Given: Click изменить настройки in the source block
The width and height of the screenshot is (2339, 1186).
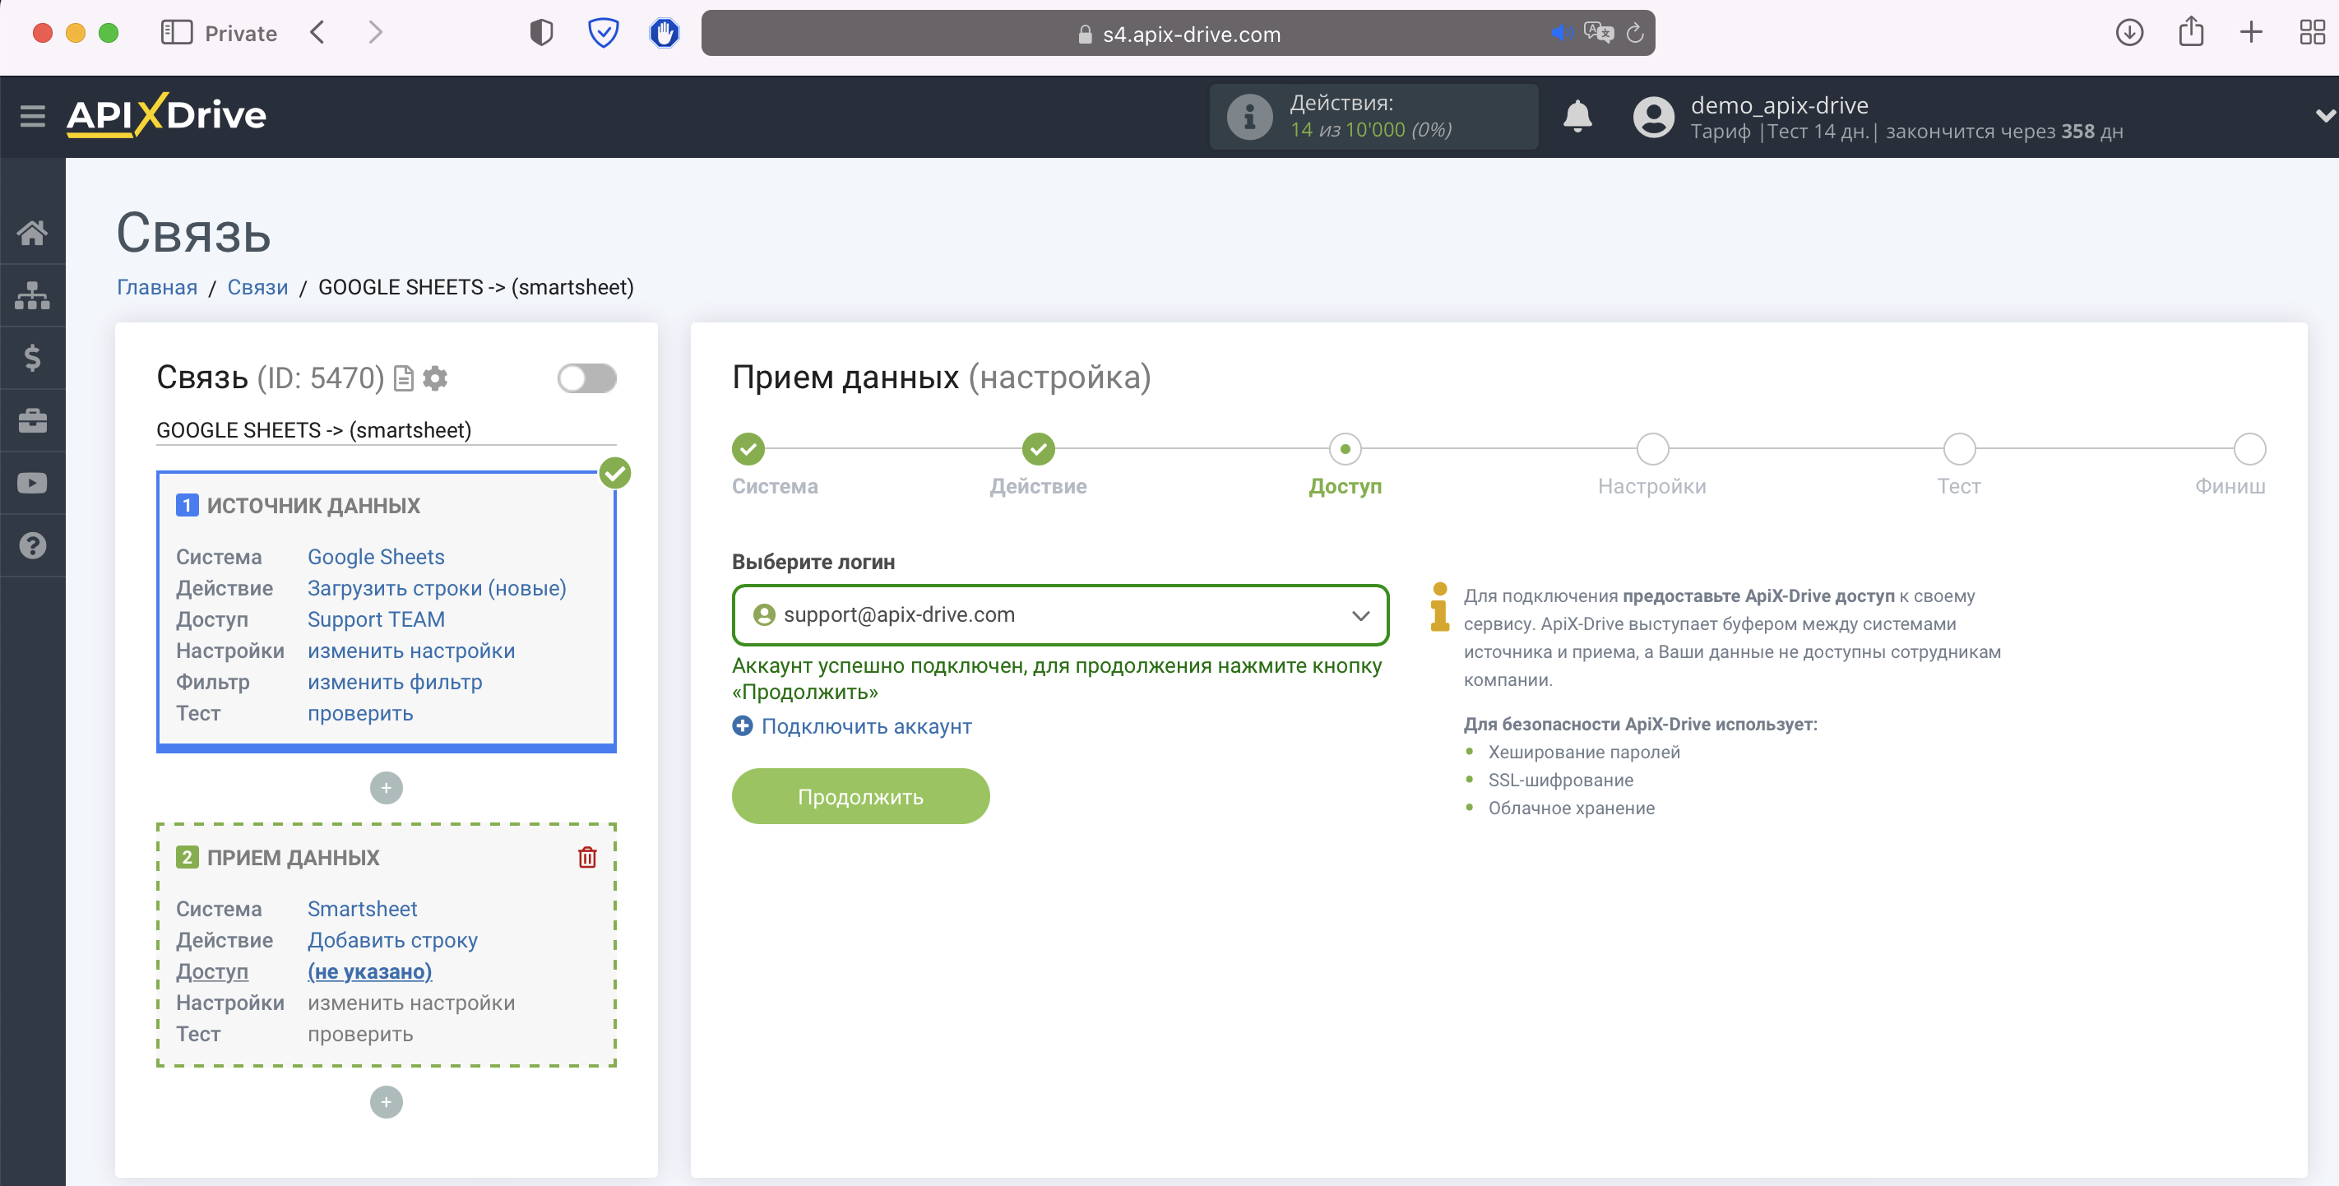Looking at the screenshot, I should click(411, 651).
